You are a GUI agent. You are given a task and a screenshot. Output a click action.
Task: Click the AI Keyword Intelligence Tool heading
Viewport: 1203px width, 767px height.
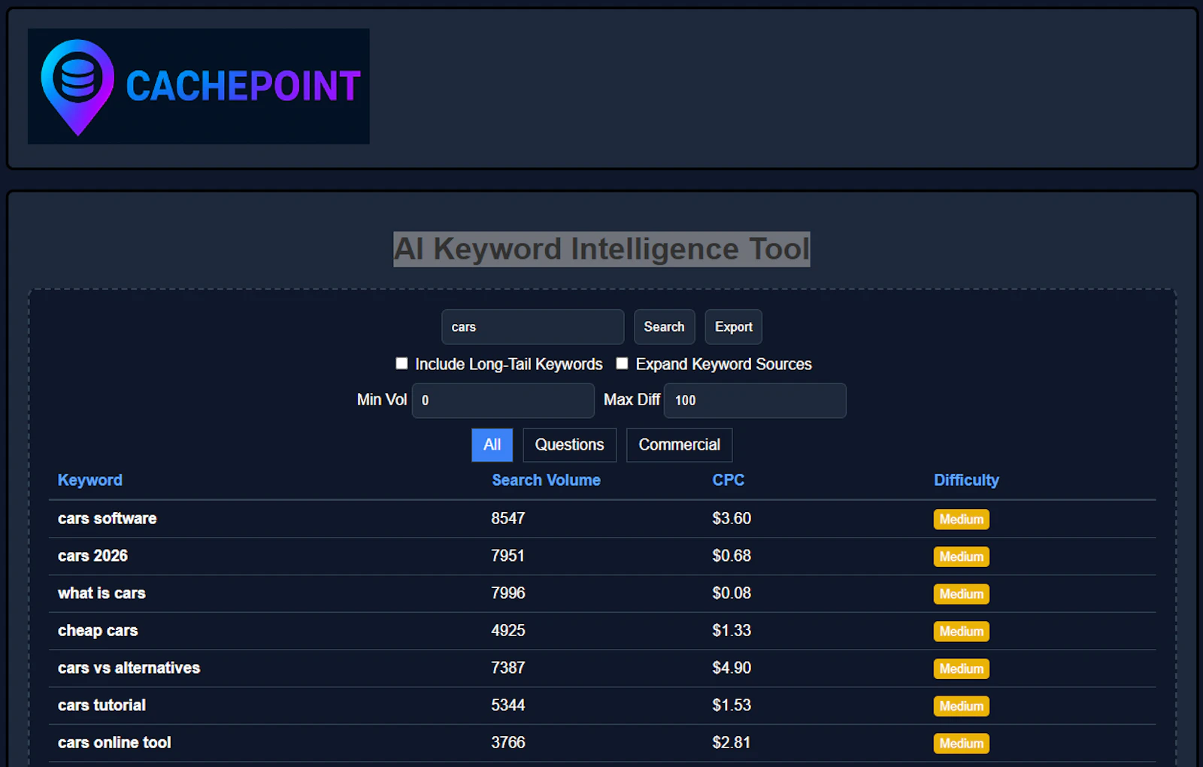pyautogui.click(x=601, y=249)
